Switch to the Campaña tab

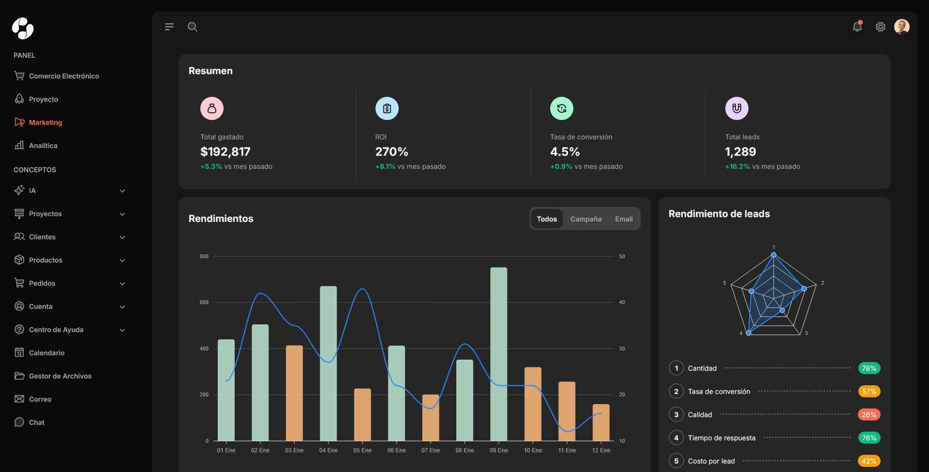click(586, 219)
